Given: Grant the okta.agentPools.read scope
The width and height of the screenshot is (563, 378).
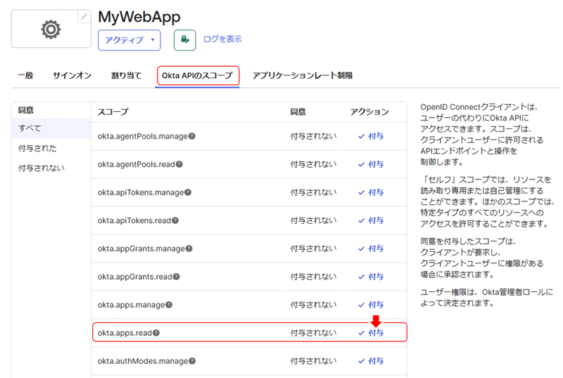Looking at the screenshot, I should coord(371,164).
